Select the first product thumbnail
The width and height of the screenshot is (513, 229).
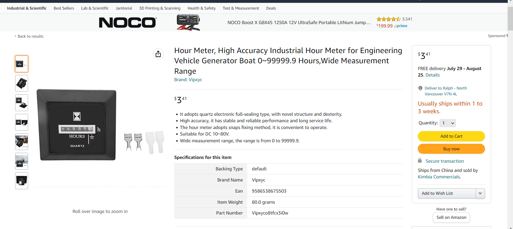22,64
